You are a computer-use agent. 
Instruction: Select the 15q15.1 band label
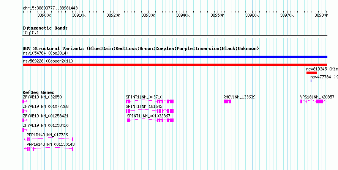pyautogui.click(x=31, y=33)
